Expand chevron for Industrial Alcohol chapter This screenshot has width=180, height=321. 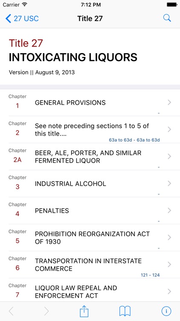tap(169, 184)
